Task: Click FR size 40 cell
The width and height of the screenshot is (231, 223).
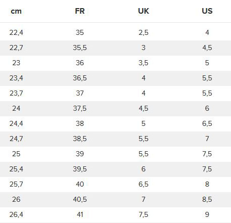Action: pyautogui.click(x=80, y=184)
